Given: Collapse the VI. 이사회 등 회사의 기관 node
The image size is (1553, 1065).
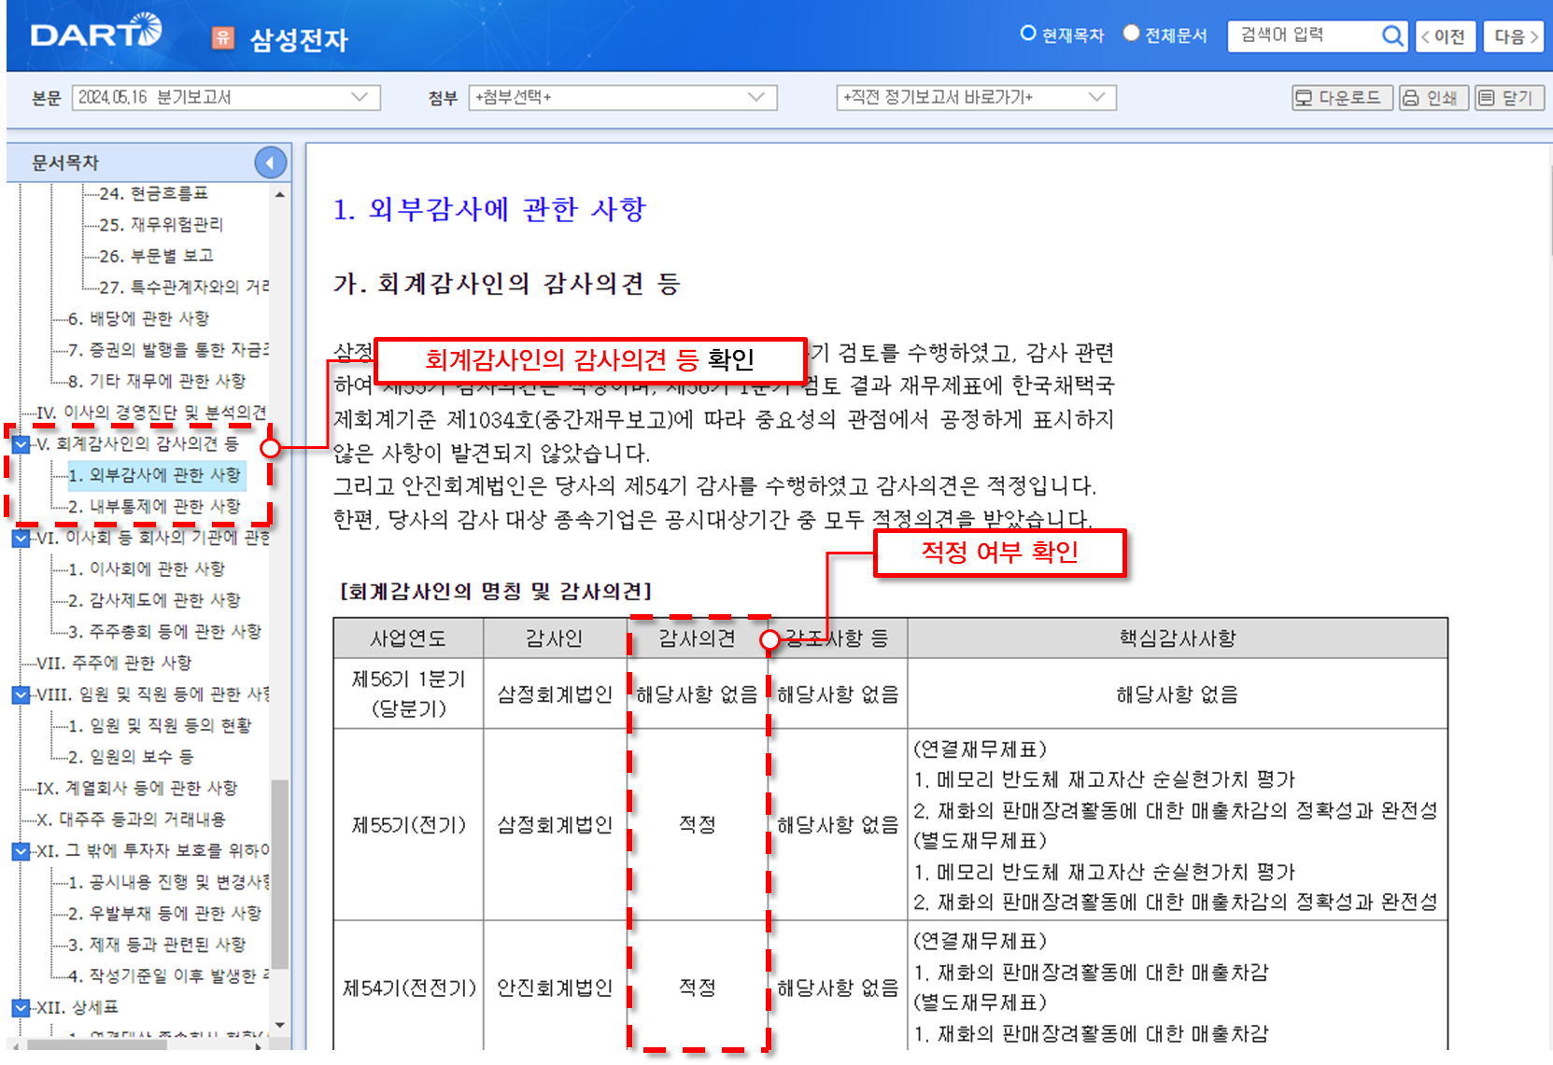Looking at the screenshot, I should (x=21, y=539).
